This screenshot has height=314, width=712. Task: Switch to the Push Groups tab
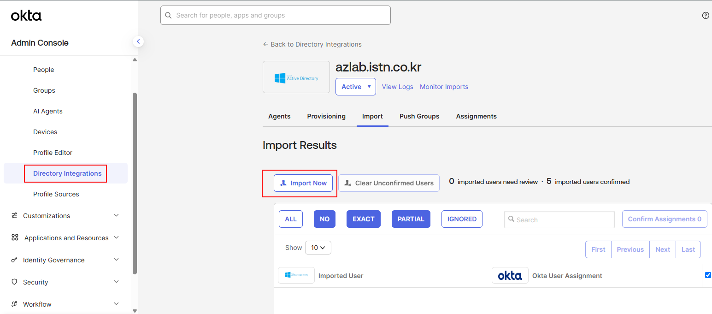pos(419,116)
